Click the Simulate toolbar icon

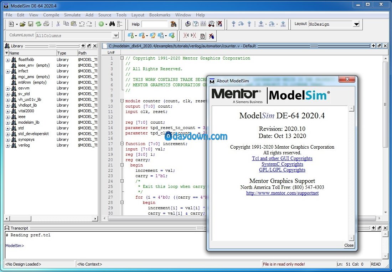coord(211,24)
